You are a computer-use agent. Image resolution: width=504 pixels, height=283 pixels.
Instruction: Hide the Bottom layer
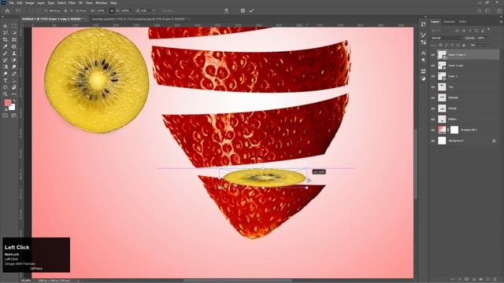pyautogui.click(x=432, y=119)
